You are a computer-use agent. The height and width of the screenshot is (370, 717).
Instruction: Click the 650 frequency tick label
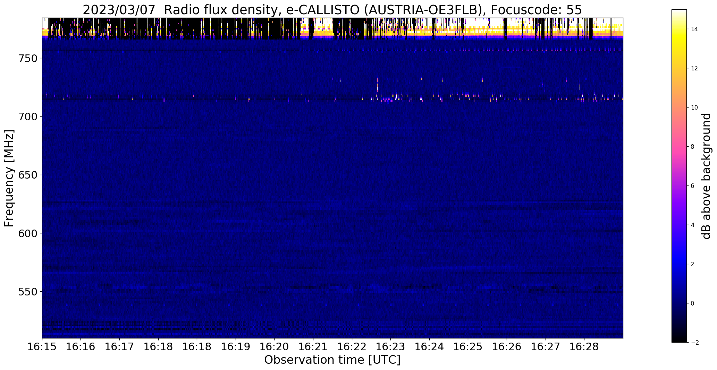click(x=28, y=175)
